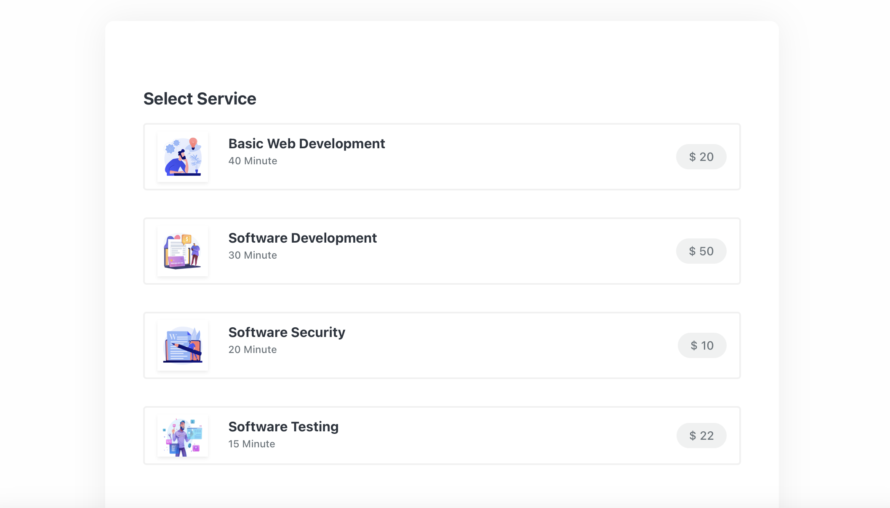Click the 30 Minute duration text
The height and width of the screenshot is (508, 890).
[253, 255]
